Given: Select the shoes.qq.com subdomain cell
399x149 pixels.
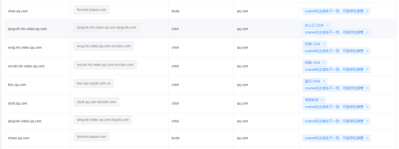Looking at the screenshot, I should pos(38,138).
